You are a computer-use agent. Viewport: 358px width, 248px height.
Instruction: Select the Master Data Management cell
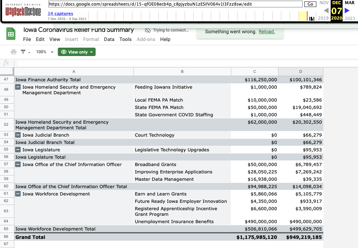coord(182,179)
